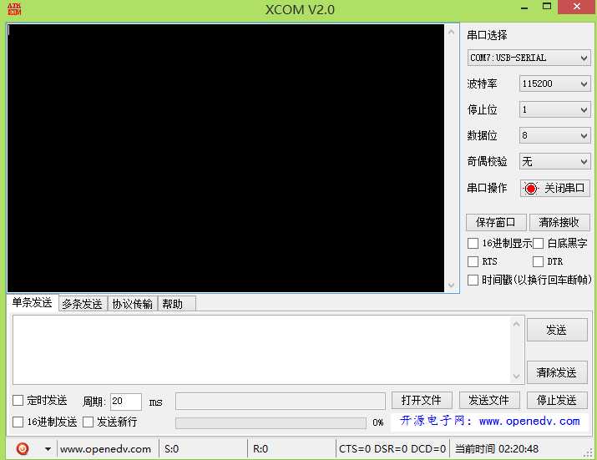The width and height of the screenshot is (597, 460).
Task: Open the data bits dropdown showing 8
Action: click(554, 135)
